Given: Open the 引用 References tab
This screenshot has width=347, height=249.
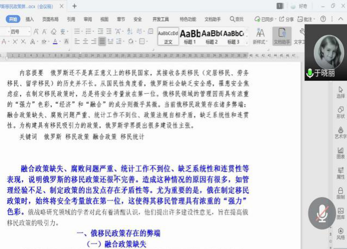Looking at the screenshot, I should (x=71, y=19).
